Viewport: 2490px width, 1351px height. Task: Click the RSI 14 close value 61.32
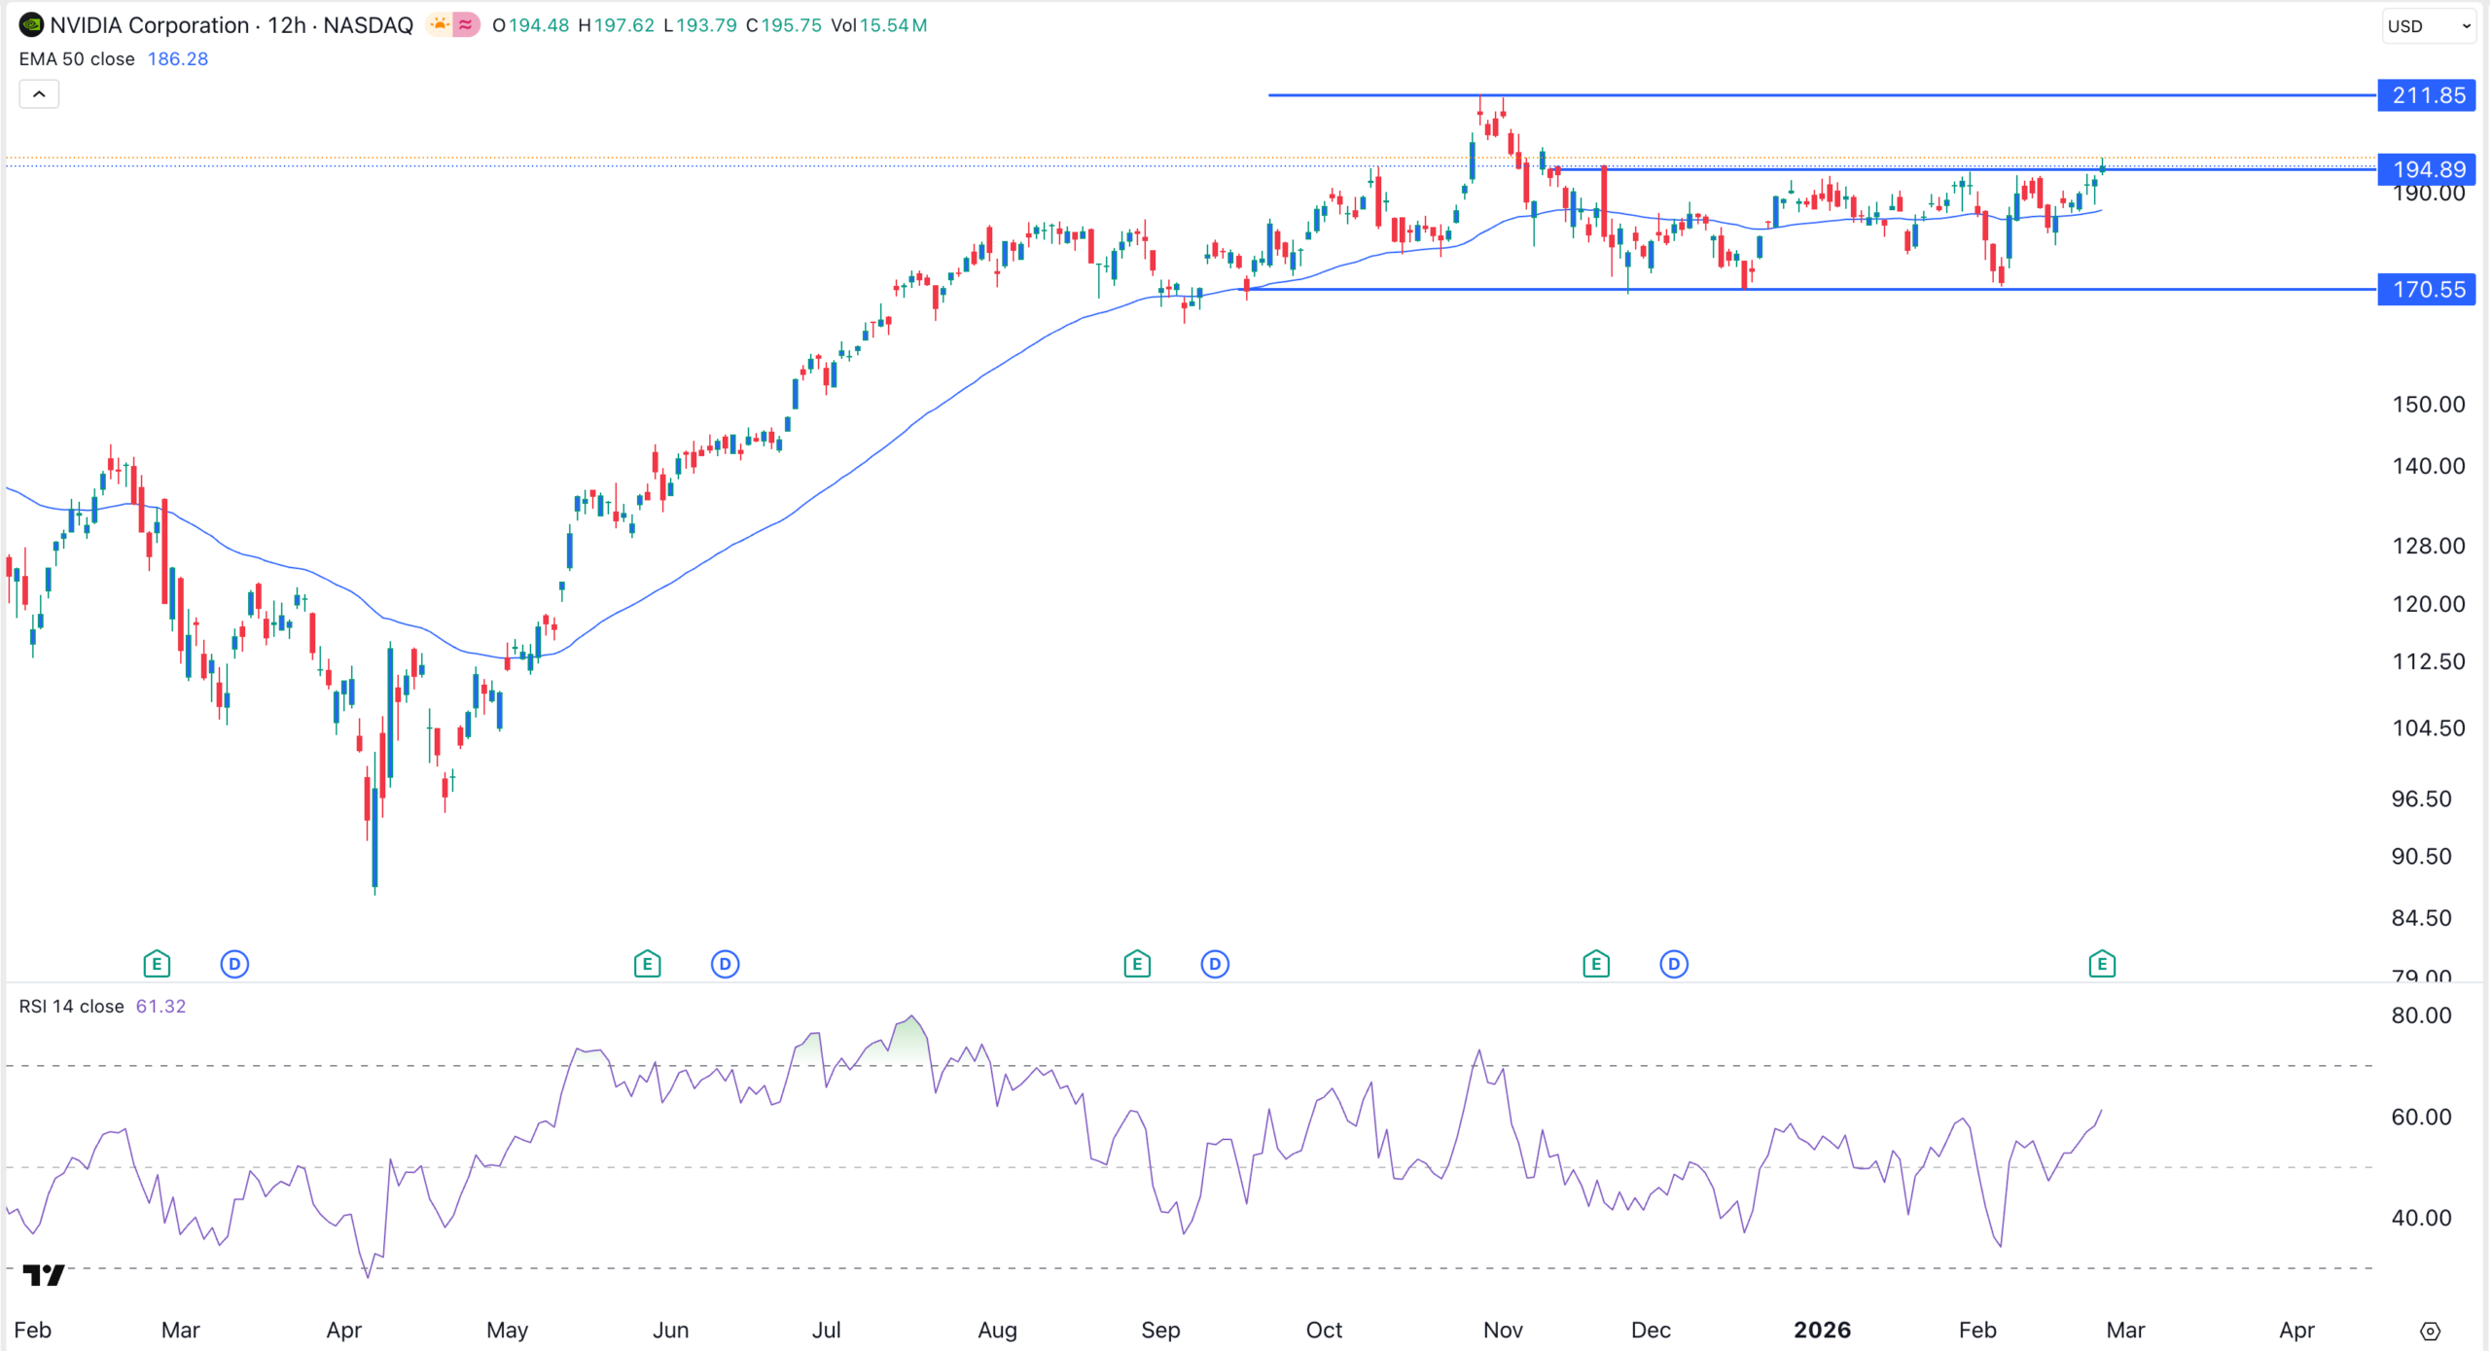pos(161,1006)
